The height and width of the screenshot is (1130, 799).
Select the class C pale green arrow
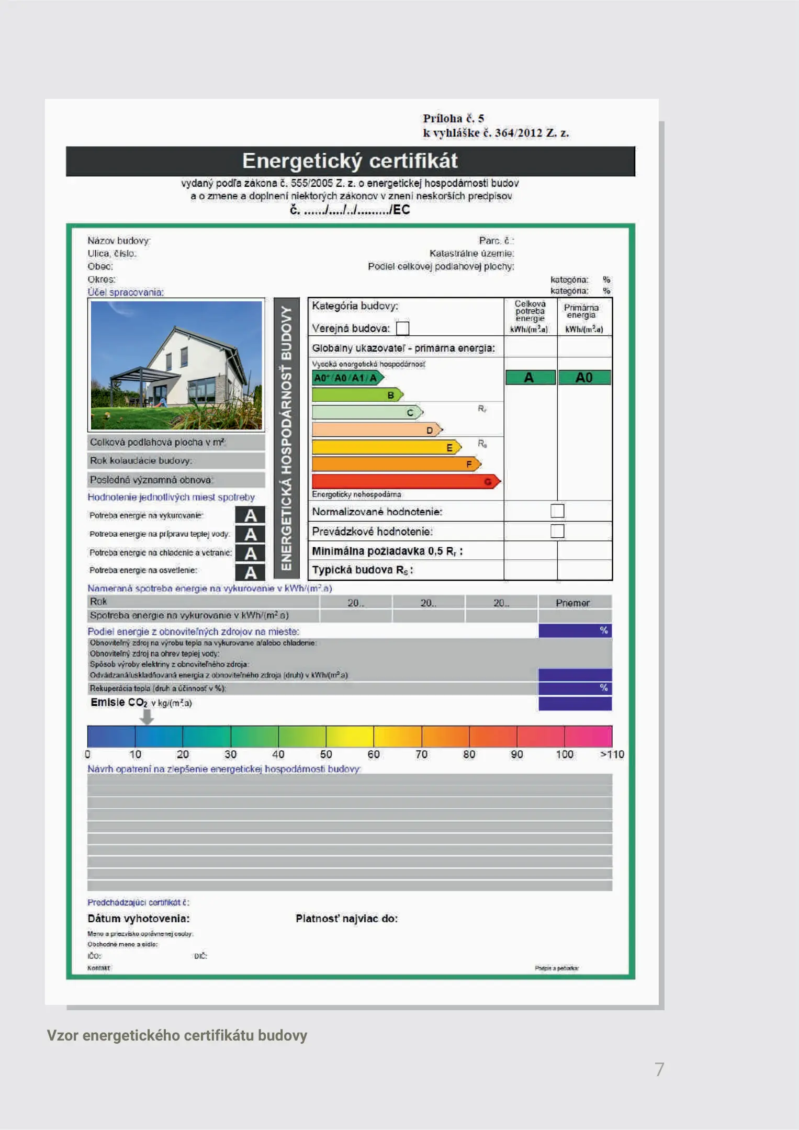pos(367,412)
